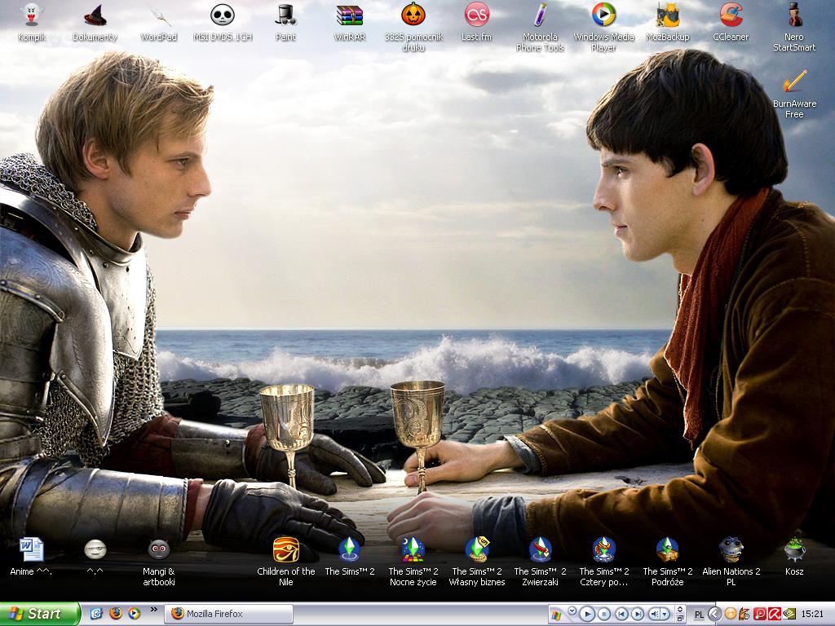Open NVIDIA settings tray icon

pyautogui.click(x=789, y=615)
